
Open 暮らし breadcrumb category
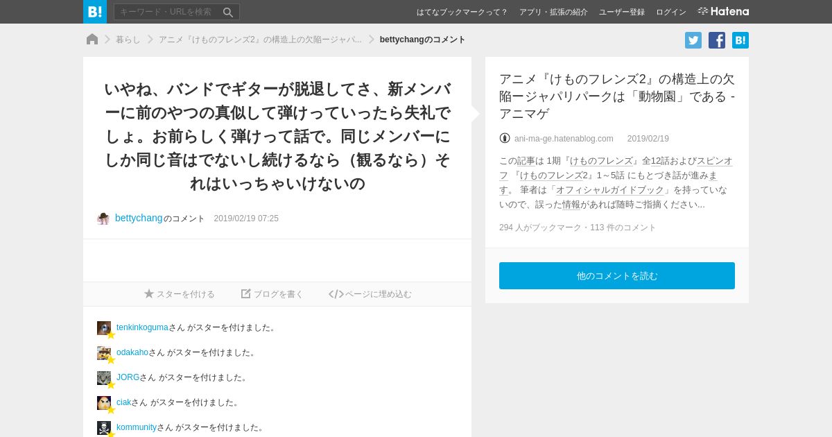click(x=128, y=40)
